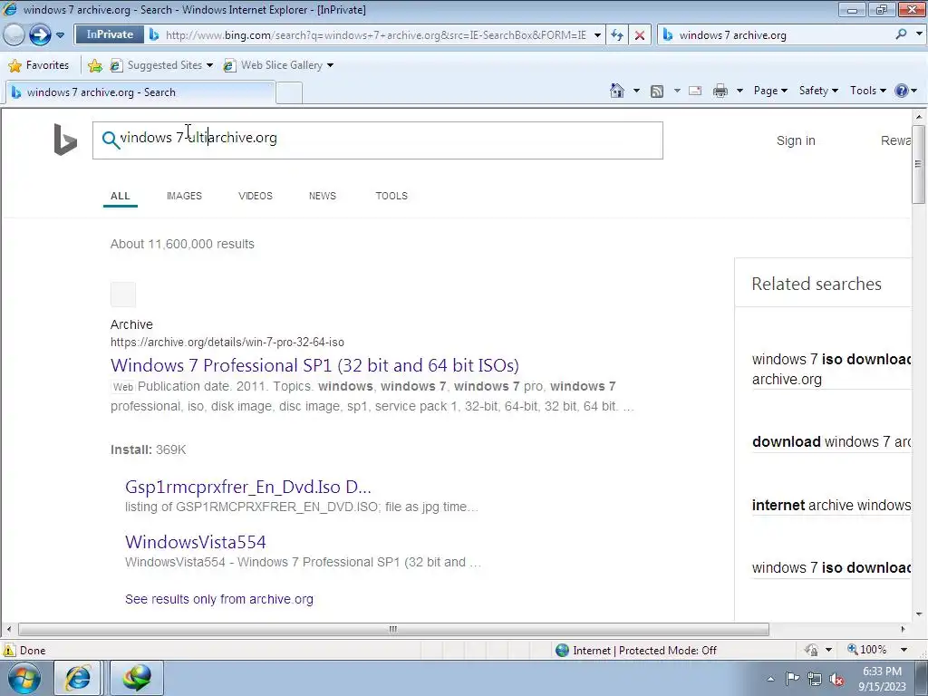
Task: Click inside the Bing search text field
Action: (x=378, y=140)
